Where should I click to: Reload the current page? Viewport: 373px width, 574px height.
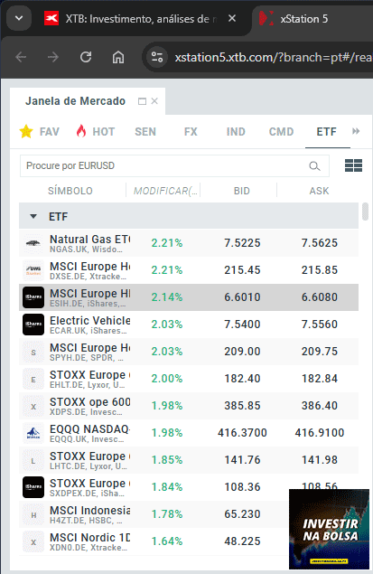click(86, 57)
